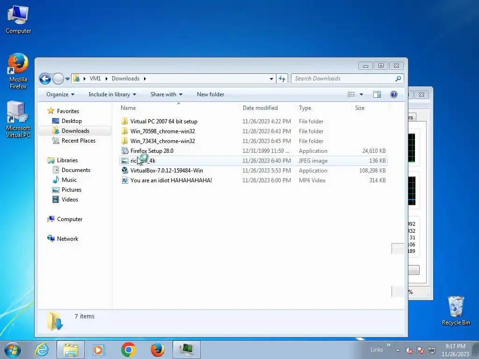Click the Refresh button beside address bar
This screenshot has width=479, height=359.
[282, 79]
